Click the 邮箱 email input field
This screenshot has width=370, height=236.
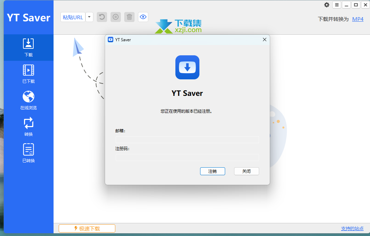[x=187, y=139]
